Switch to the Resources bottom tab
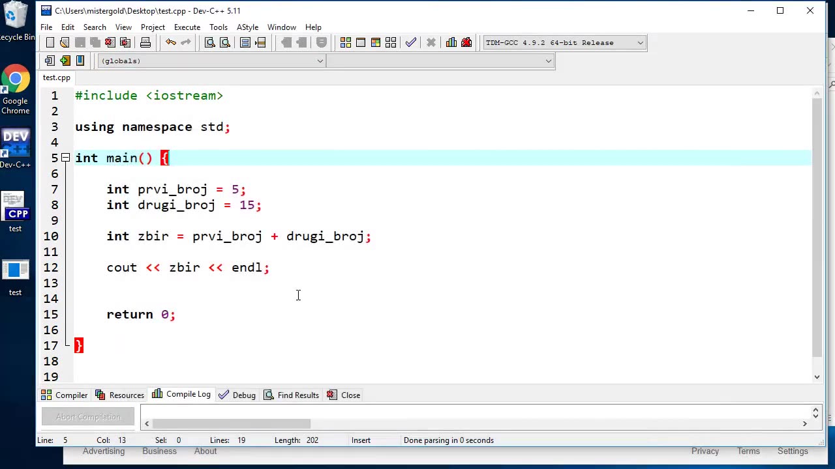Viewport: 835px width, 469px height. [119, 395]
